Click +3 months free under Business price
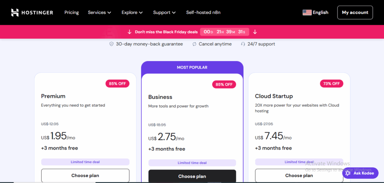 point(167,149)
